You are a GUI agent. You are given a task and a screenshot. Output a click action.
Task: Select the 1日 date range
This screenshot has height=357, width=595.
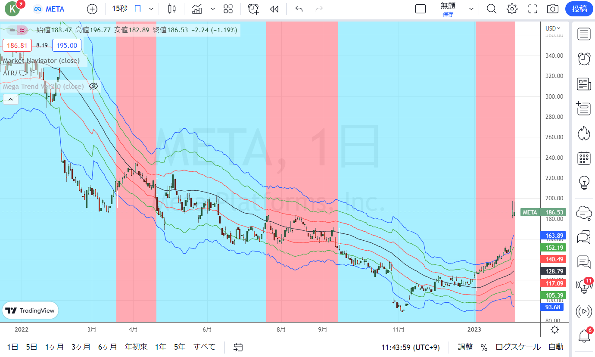pos(12,347)
